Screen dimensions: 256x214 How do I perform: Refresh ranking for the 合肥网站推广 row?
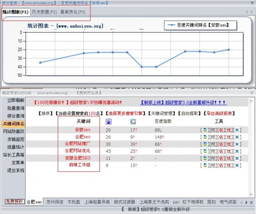(x=205, y=144)
